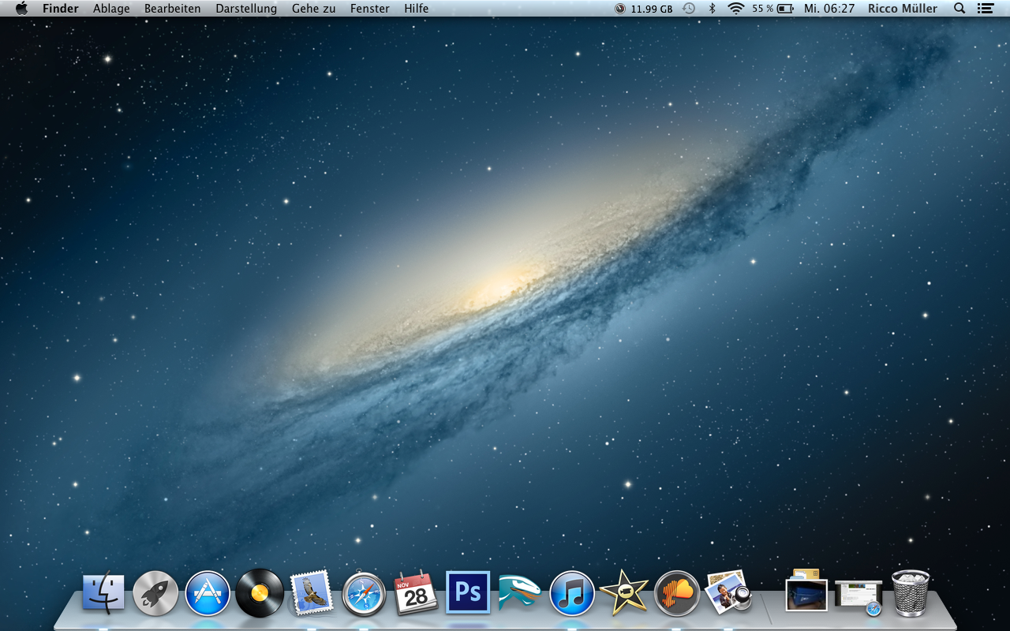Click the teal dolphin app icon

(520, 593)
